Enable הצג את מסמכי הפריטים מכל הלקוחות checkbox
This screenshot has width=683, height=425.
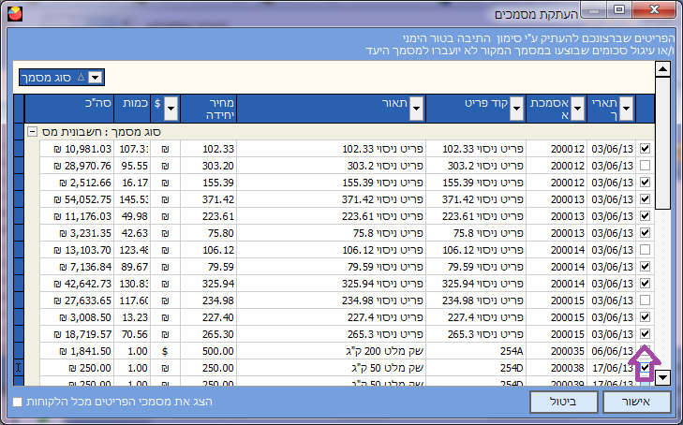[18, 402]
